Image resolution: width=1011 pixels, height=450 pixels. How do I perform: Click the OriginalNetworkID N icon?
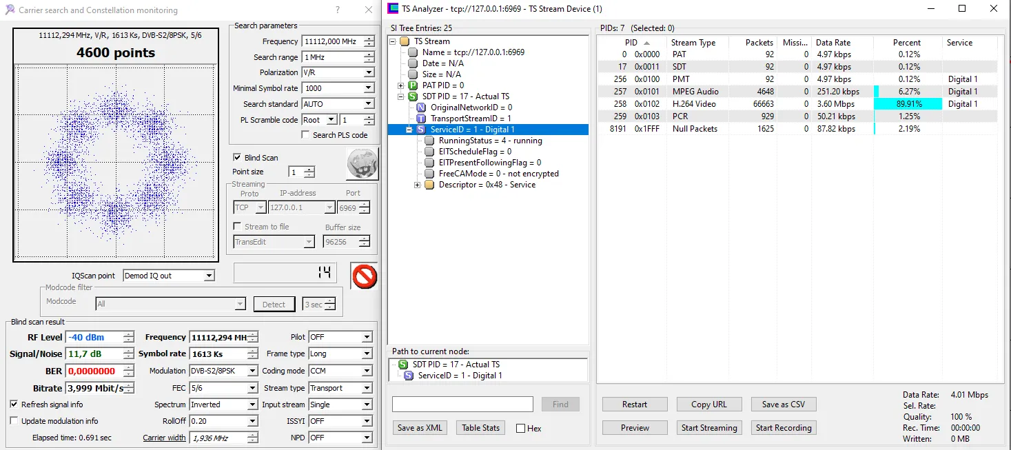[421, 108]
